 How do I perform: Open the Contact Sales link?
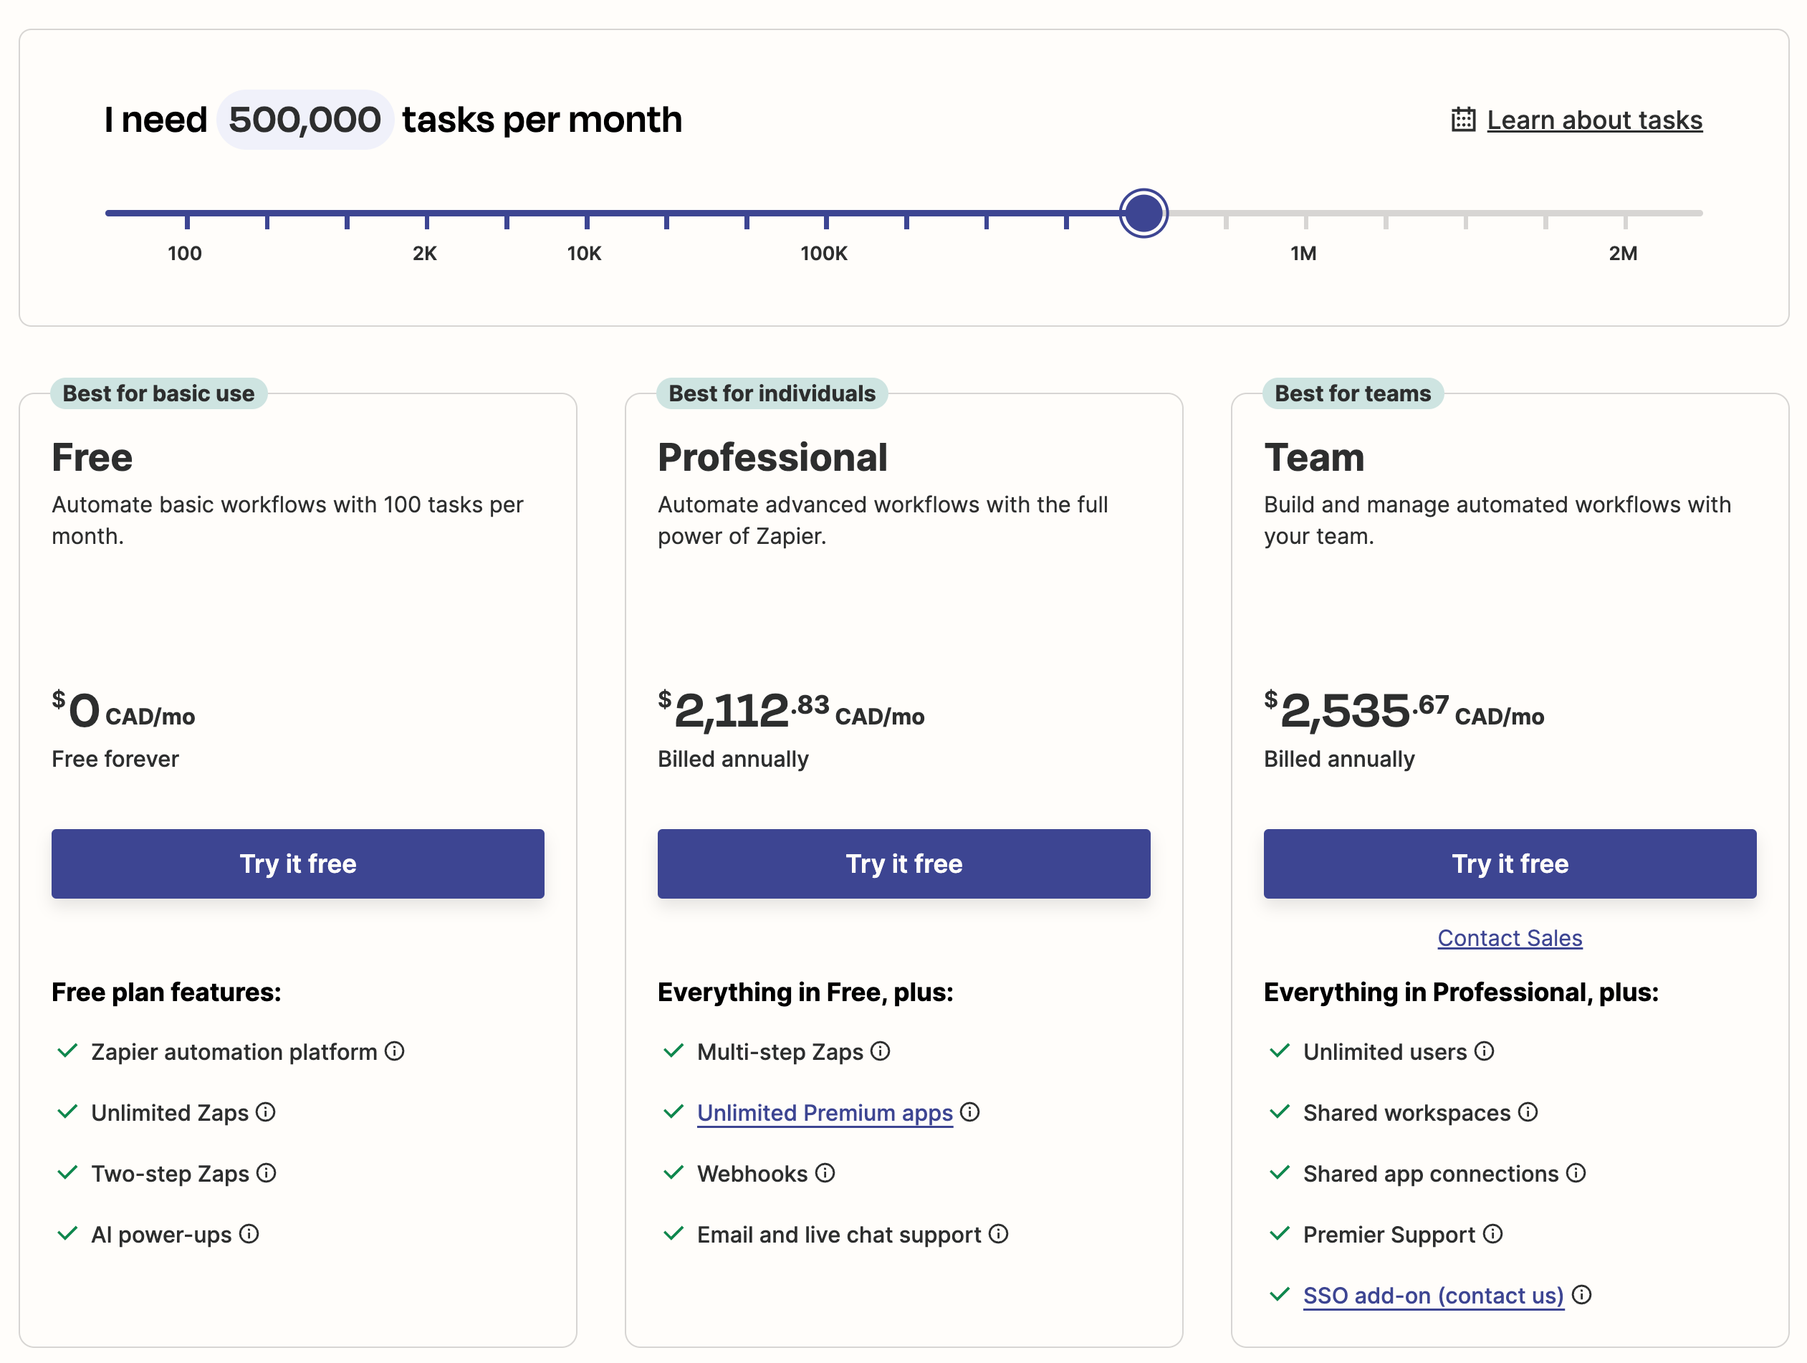tap(1510, 938)
